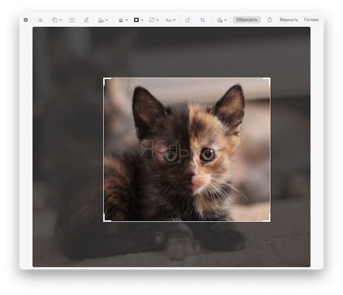
Task: Select the Text box tool
Action: (72, 20)
